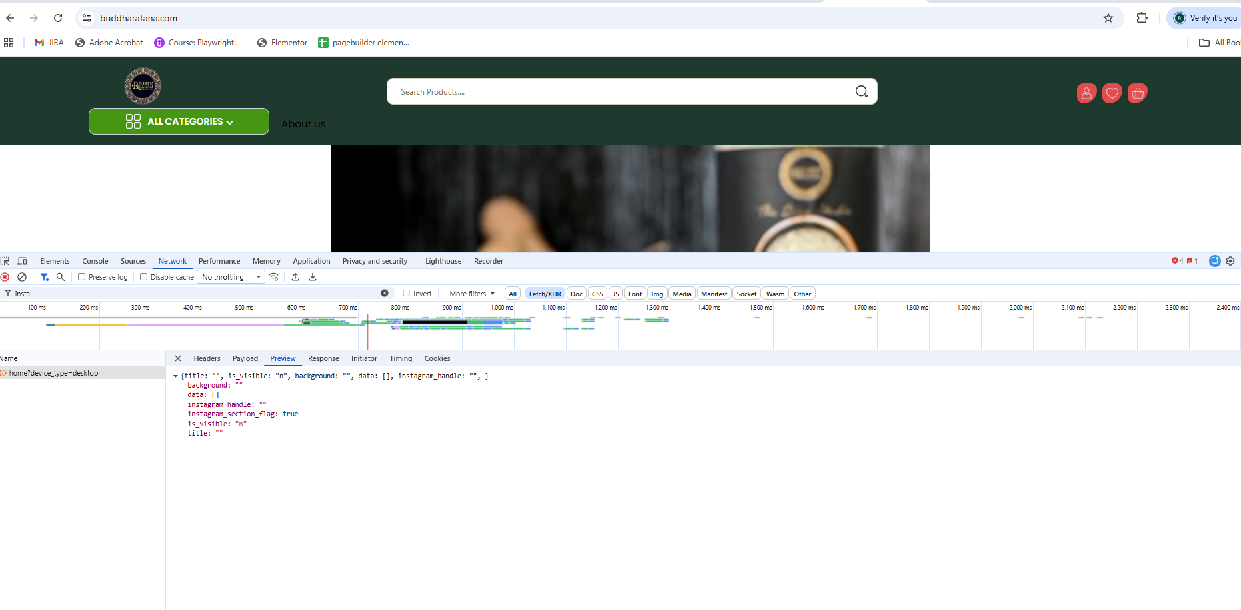Open the Response tab of the request

[x=323, y=358]
